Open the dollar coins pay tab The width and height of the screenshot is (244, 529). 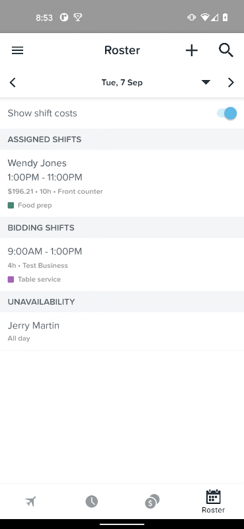click(x=152, y=501)
